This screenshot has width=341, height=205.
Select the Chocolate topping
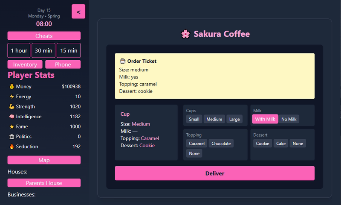pos(221,143)
